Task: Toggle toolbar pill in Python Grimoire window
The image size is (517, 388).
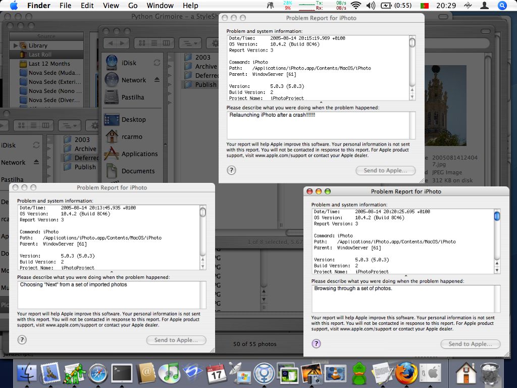Action: 444,17
